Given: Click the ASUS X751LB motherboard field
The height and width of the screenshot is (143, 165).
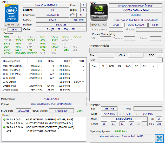Looking at the screenshot, I should [x=51, y=99].
